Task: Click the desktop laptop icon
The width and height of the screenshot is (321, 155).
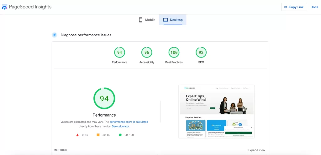Action: tap(166, 20)
